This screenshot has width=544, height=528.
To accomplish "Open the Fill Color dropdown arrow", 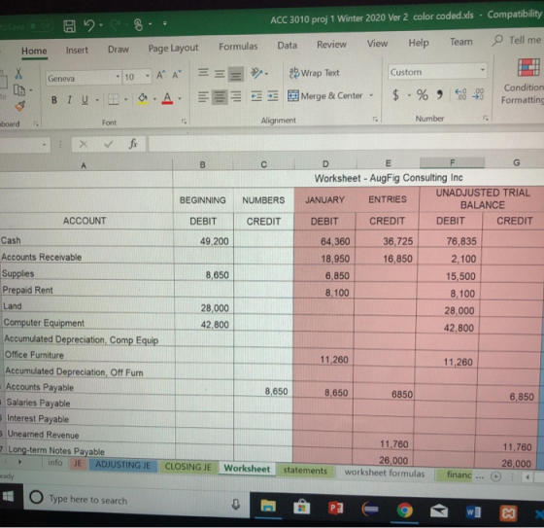I will (154, 99).
